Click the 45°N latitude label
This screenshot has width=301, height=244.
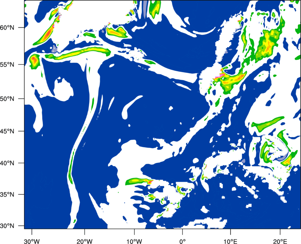pos(8,131)
